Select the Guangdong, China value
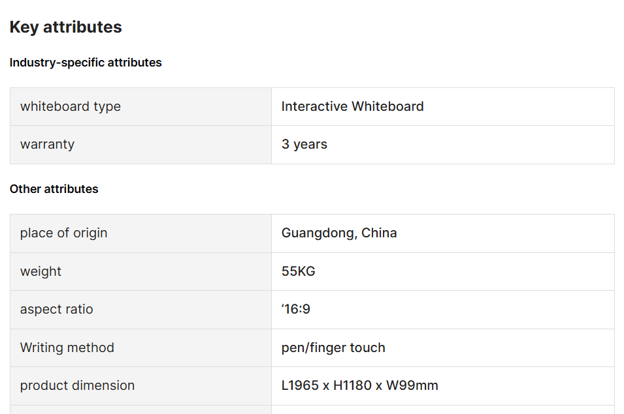The image size is (624, 414). (x=338, y=233)
